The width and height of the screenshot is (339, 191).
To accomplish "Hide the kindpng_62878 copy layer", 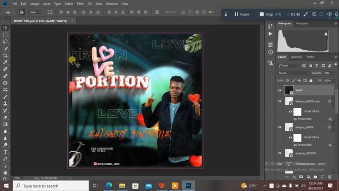I will (x=280, y=101).
